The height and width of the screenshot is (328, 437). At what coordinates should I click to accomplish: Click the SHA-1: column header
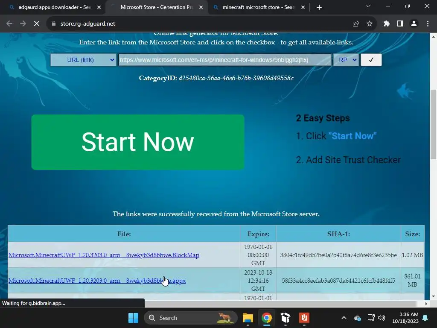coord(338,234)
